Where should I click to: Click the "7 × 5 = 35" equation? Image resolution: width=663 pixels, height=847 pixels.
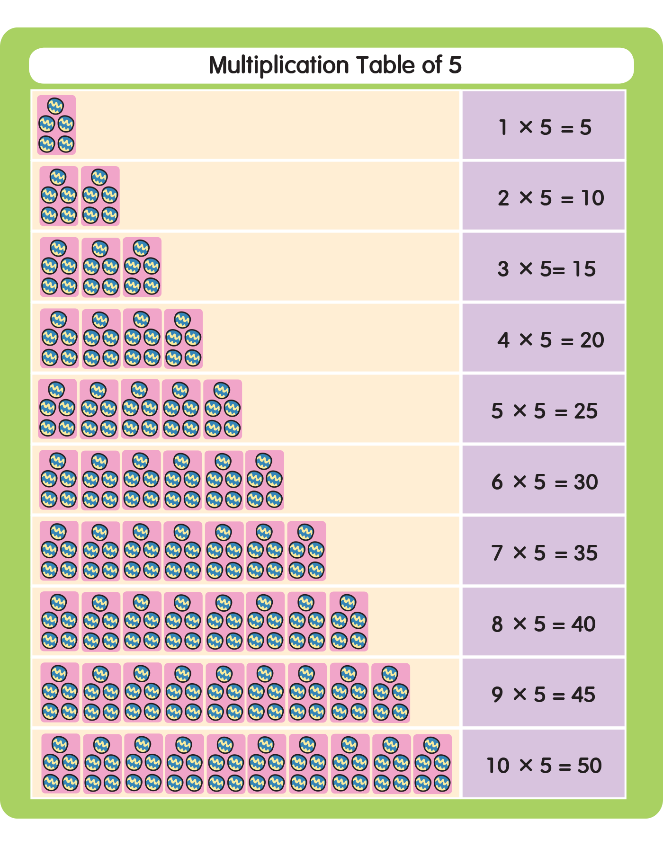click(x=544, y=553)
